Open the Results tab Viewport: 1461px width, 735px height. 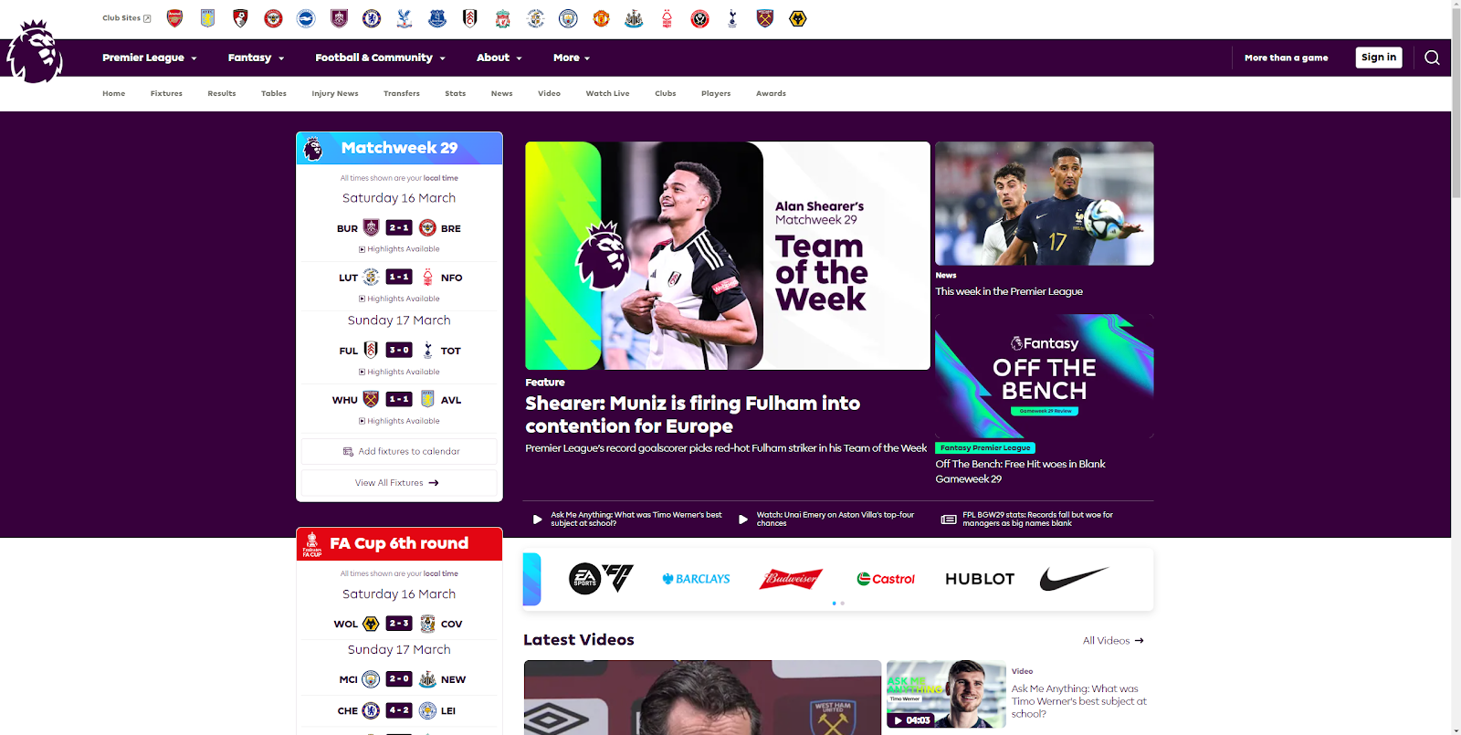222,93
